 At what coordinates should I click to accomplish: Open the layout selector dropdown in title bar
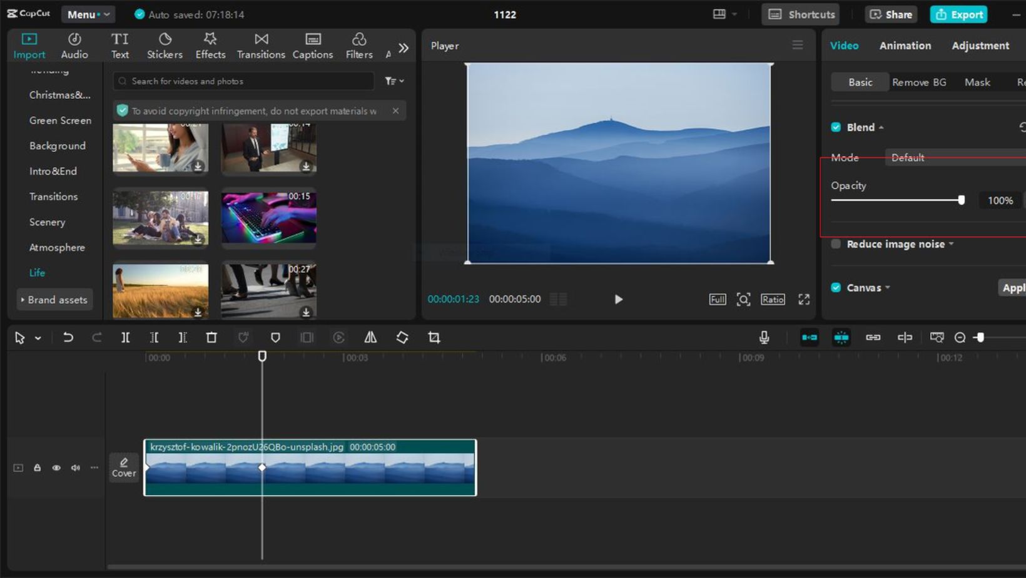[x=724, y=14]
